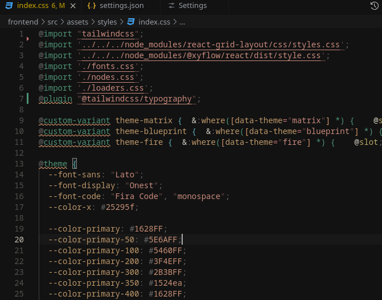Click the #3F4EFF color value
The image size is (382, 300).
(x=165, y=261)
